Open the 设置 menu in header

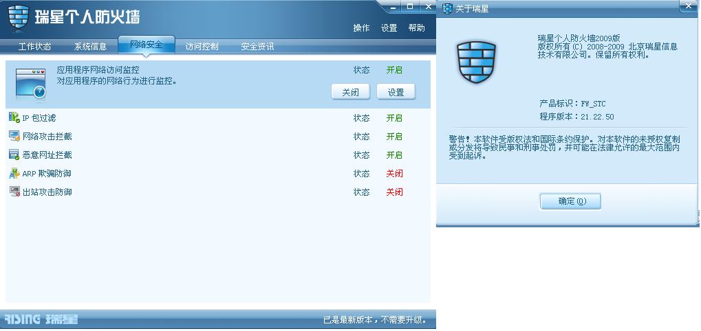click(389, 27)
